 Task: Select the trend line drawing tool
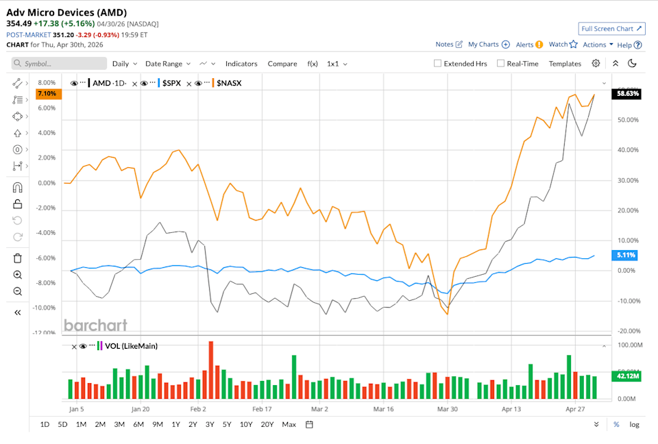tap(17, 83)
